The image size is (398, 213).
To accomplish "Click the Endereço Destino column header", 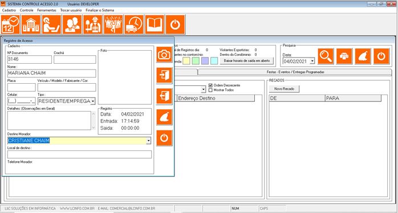I will pyautogui.click(x=216, y=98).
